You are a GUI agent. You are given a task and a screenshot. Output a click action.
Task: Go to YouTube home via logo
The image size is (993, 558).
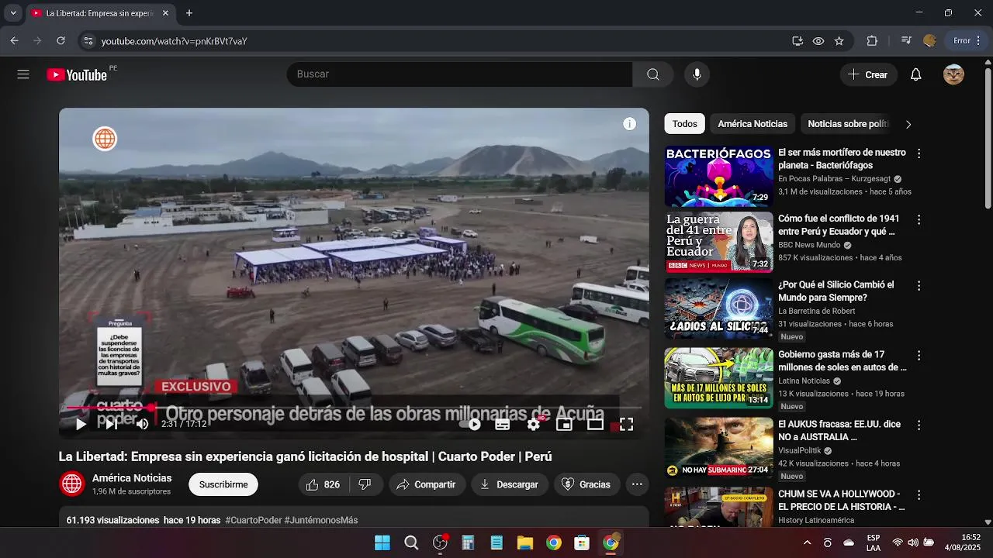[77, 74]
